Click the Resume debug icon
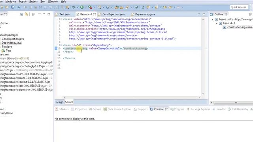253x142 pixels. click(x=25, y=7)
